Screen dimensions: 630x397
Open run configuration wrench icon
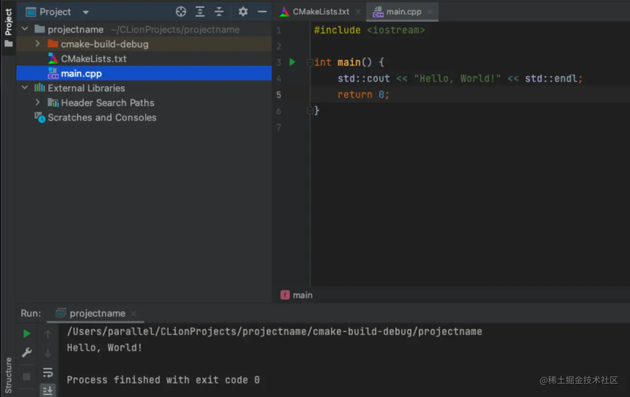(27, 353)
